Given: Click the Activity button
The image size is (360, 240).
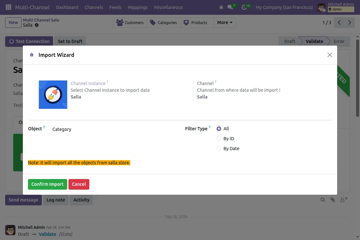Looking at the screenshot, I should [81, 200].
